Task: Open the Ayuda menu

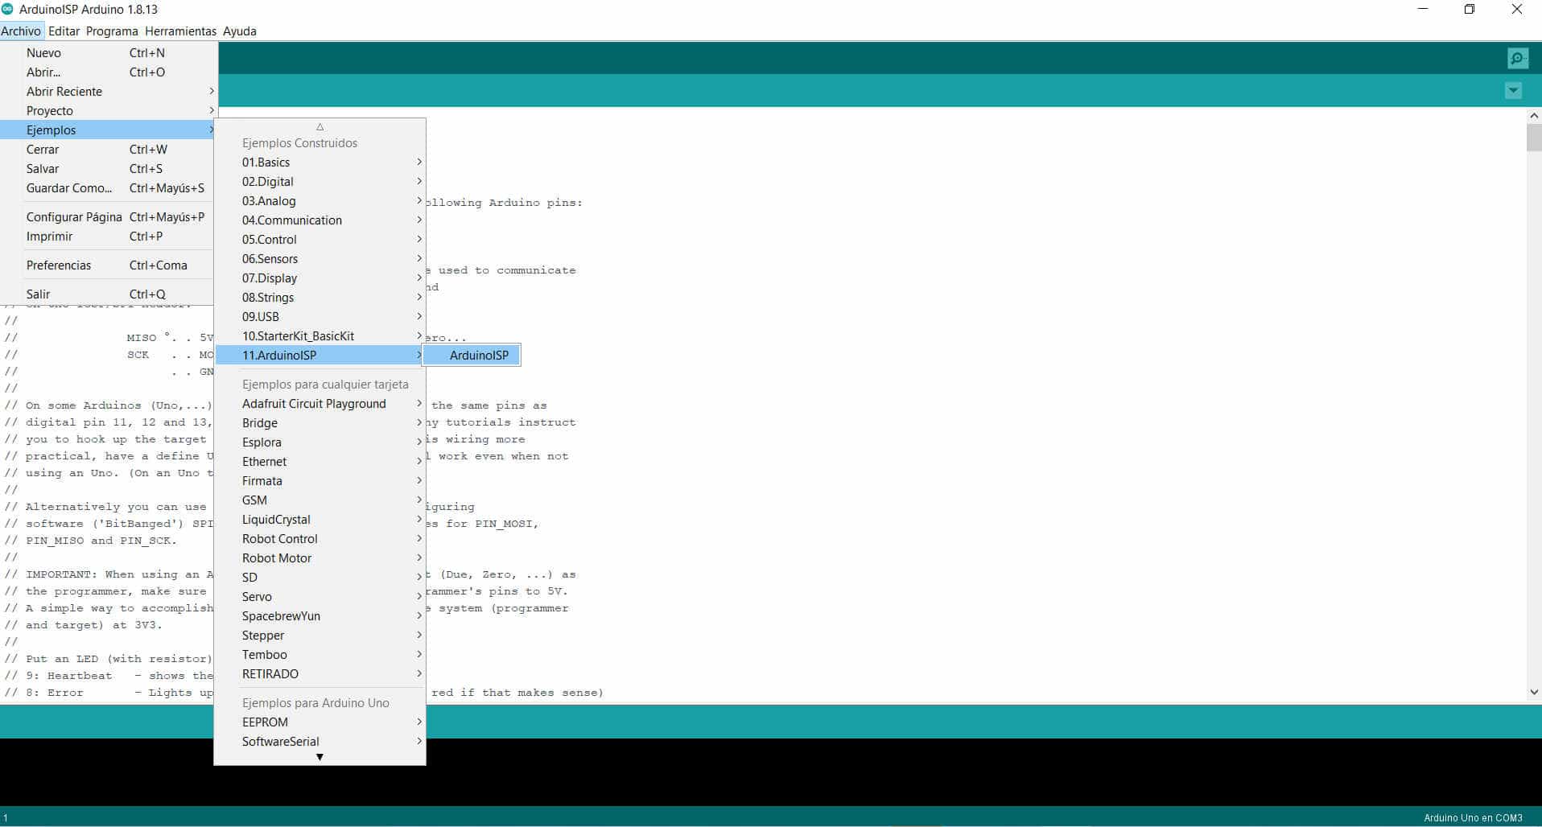Action: [x=239, y=31]
